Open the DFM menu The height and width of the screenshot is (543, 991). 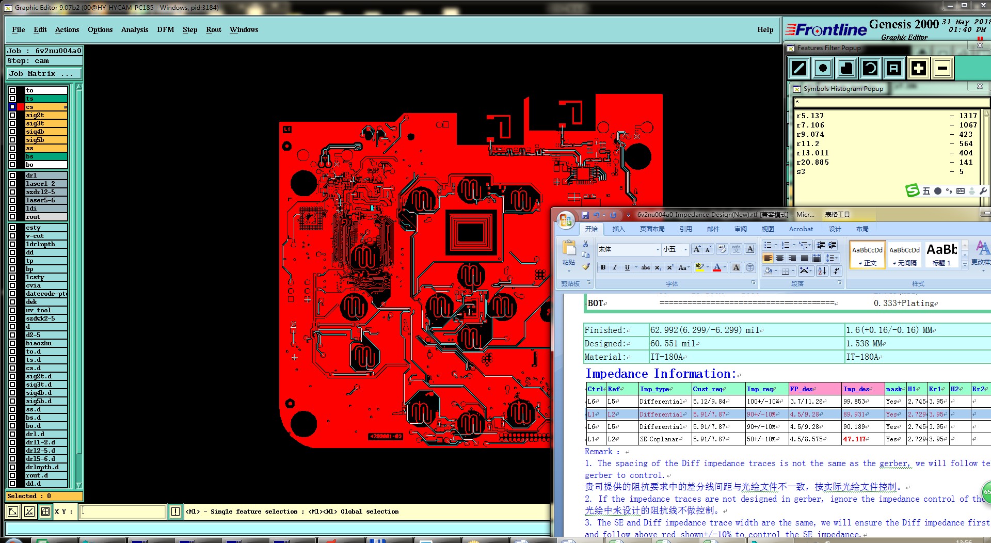point(166,30)
